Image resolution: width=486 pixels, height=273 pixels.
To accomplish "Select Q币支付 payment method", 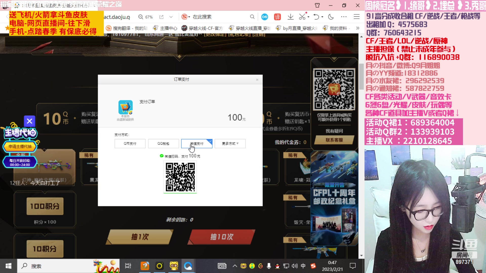I will pyautogui.click(x=130, y=144).
